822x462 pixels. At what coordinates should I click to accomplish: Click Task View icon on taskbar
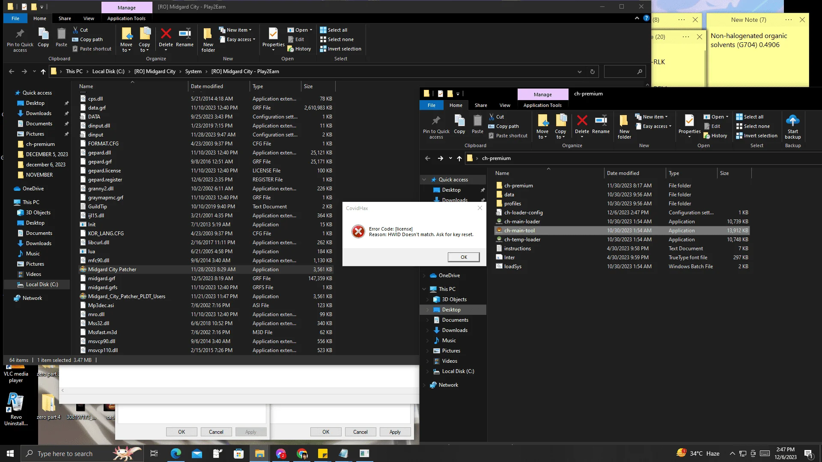pos(154,453)
